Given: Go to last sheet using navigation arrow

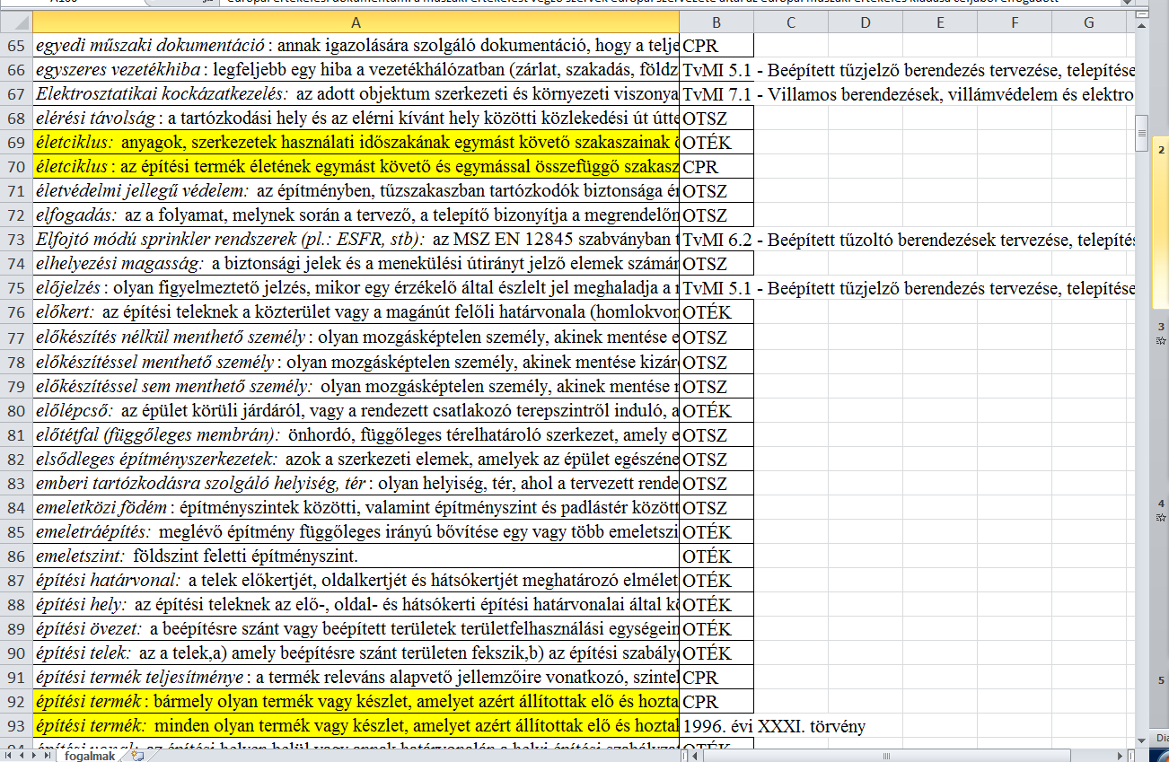Looking at the screenshot, I should click(x=48, y=756).
